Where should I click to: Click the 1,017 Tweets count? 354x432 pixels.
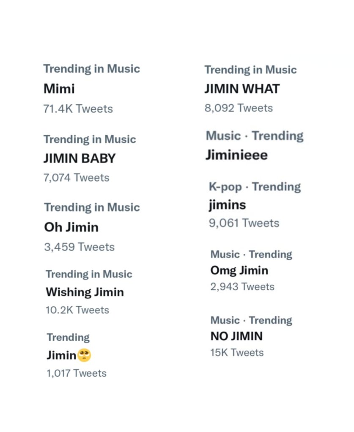[76, 373]
